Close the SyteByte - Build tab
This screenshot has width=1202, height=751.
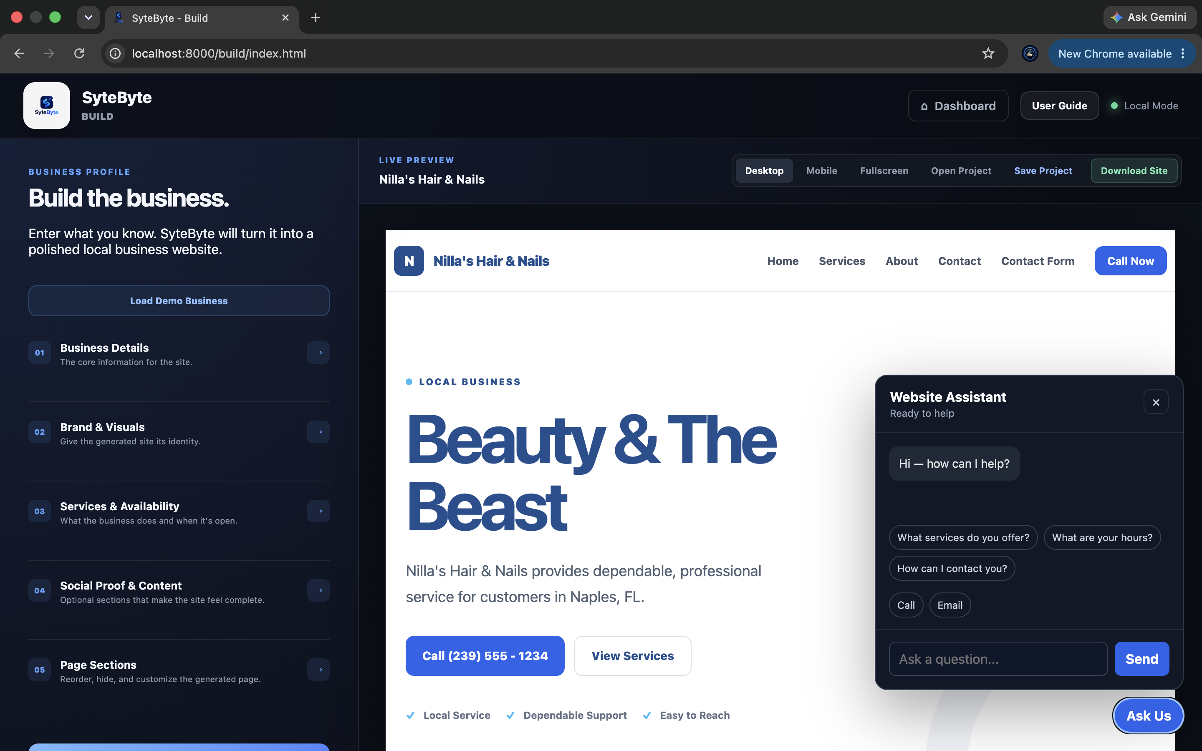[285, 18]
